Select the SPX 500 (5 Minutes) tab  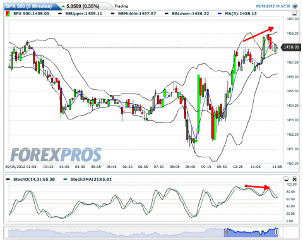tap(30, 6)
